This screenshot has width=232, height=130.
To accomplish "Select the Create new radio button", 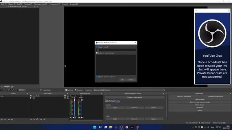I will [x=97, y=47].
